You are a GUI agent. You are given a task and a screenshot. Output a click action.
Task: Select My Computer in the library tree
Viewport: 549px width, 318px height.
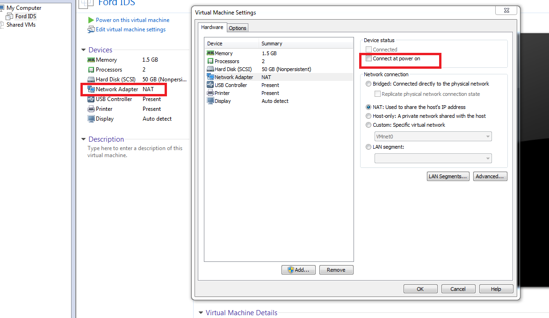(x=24, y=7)
